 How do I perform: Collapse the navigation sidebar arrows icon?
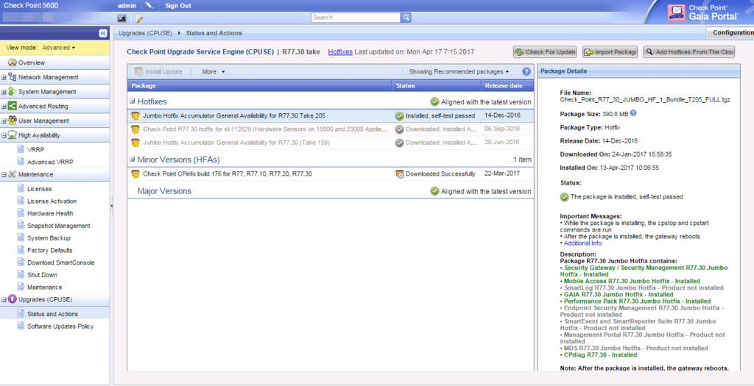point(103,33)
